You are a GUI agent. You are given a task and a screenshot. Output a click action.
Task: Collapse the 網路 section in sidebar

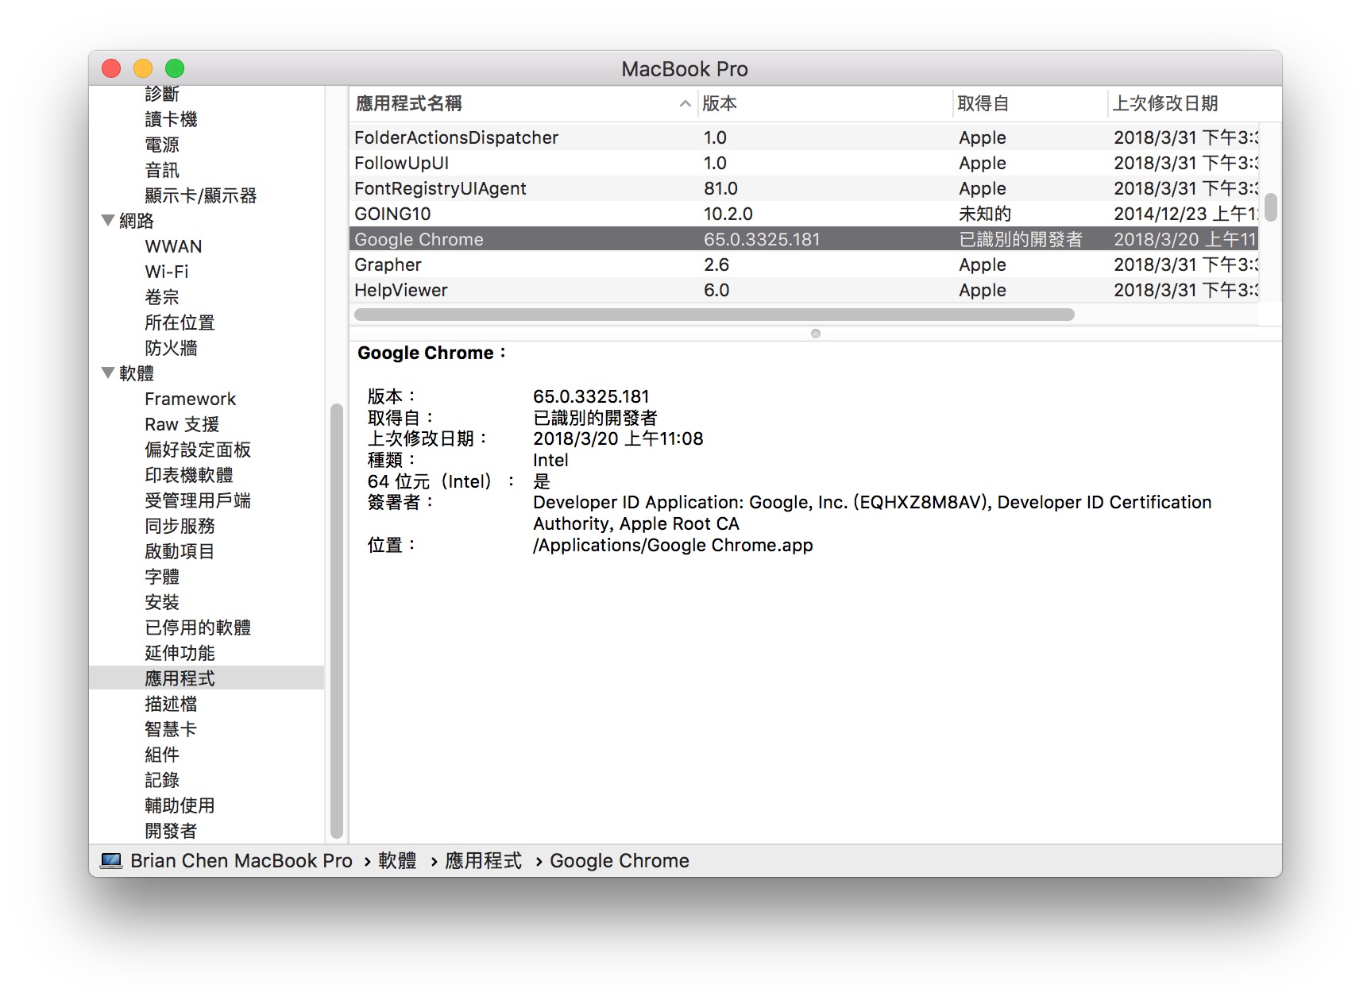pyautogui.click(x=108, y=220)
